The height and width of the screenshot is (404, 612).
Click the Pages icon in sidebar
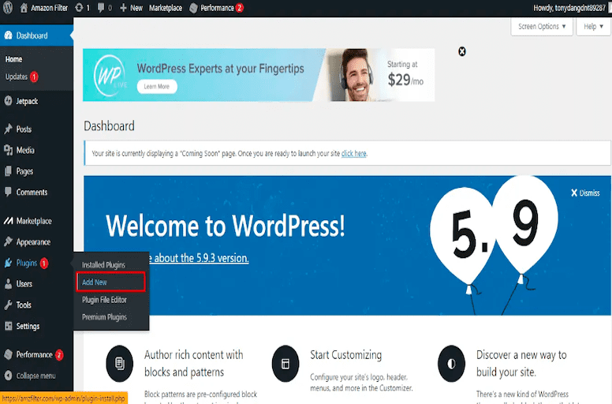pyautogui.click(x=8, y=171)
